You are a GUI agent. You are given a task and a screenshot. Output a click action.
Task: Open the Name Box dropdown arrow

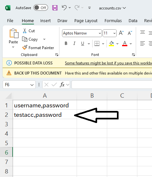(x=32, y=85)
